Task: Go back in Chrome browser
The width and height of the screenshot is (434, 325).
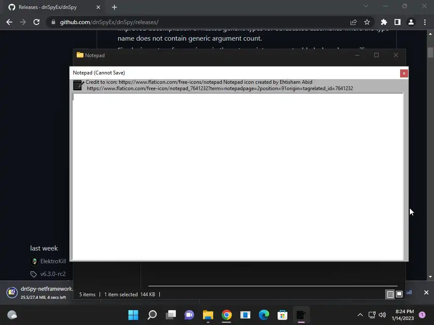Action: [x=9, y=22]
